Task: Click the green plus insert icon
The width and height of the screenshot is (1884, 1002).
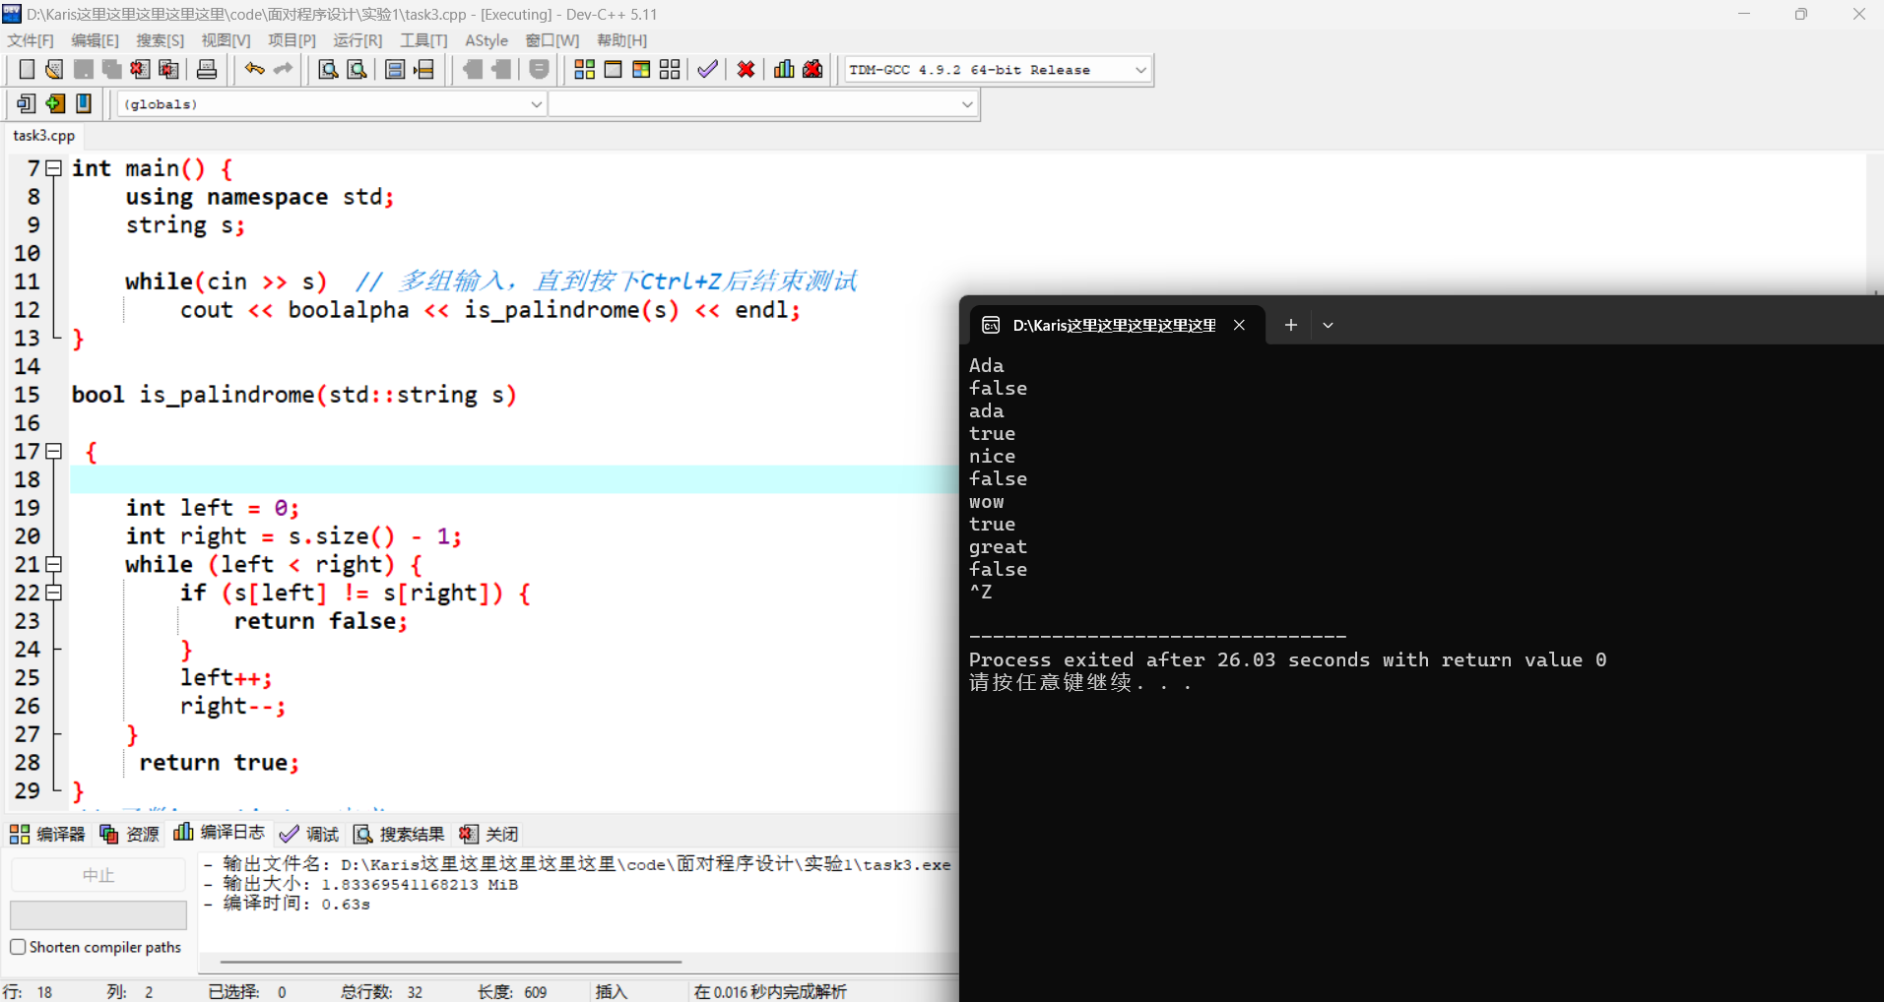Action: tap(55, 103)
